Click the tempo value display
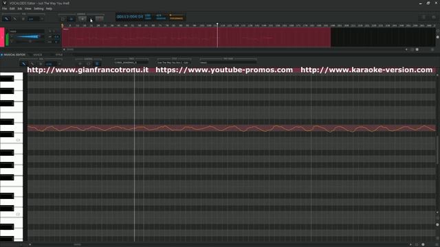Viewport: 440px width, 247px height. coord(148,16)
